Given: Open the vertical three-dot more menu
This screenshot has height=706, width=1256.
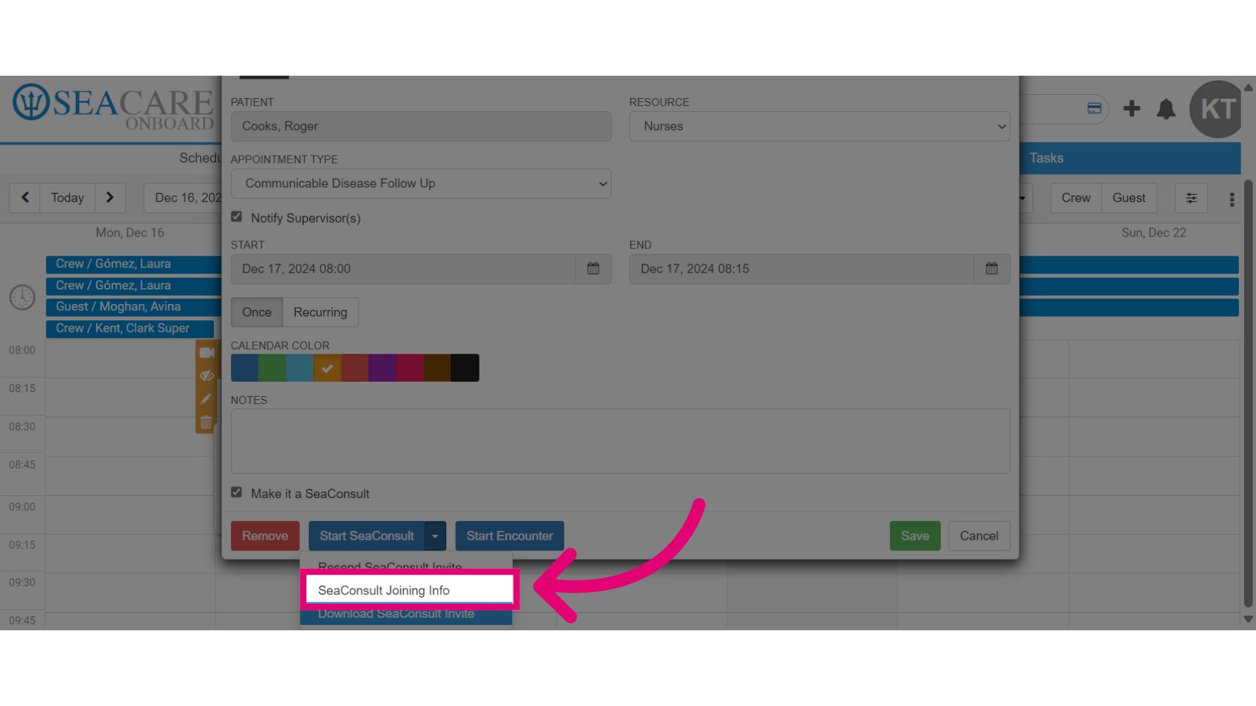Looking at the screenshot, I should pos(1232,199).
